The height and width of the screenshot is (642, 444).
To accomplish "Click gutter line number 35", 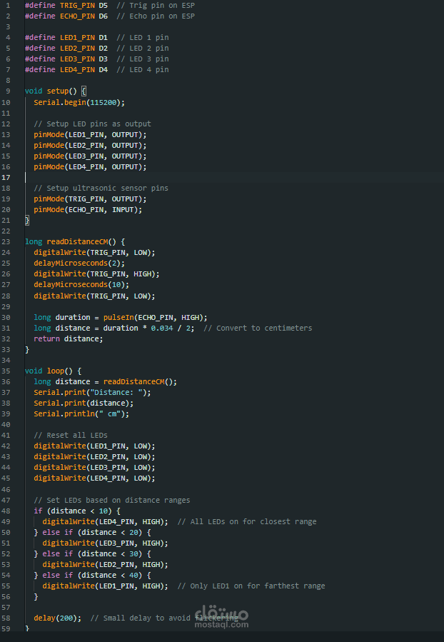I will click(6, 371).
